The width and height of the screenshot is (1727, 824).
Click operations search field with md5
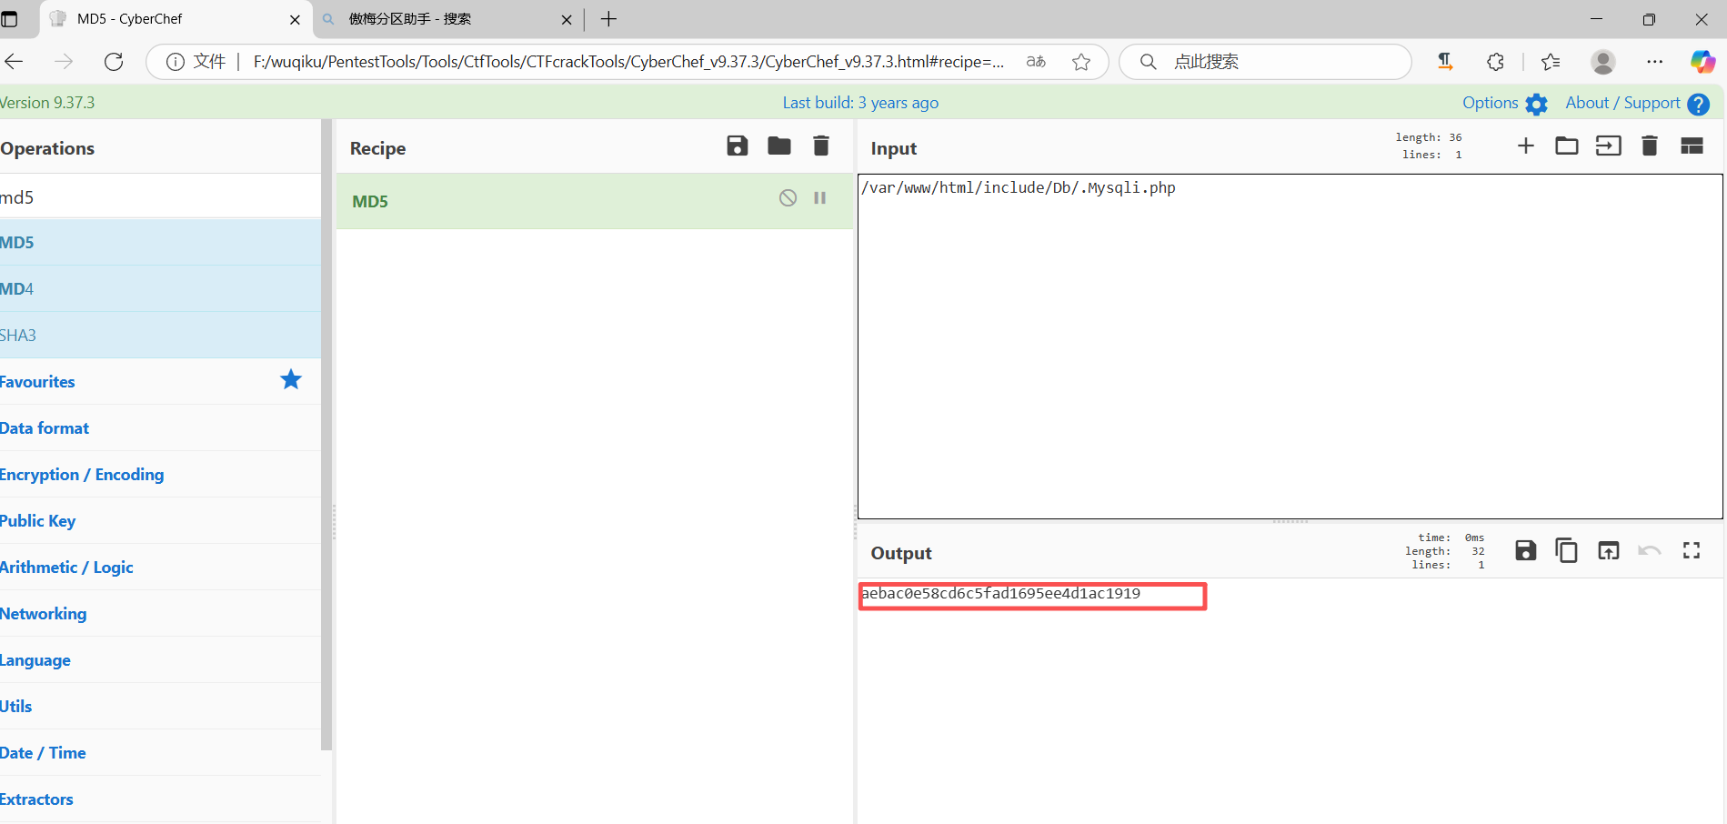click(x=160, y=196)
